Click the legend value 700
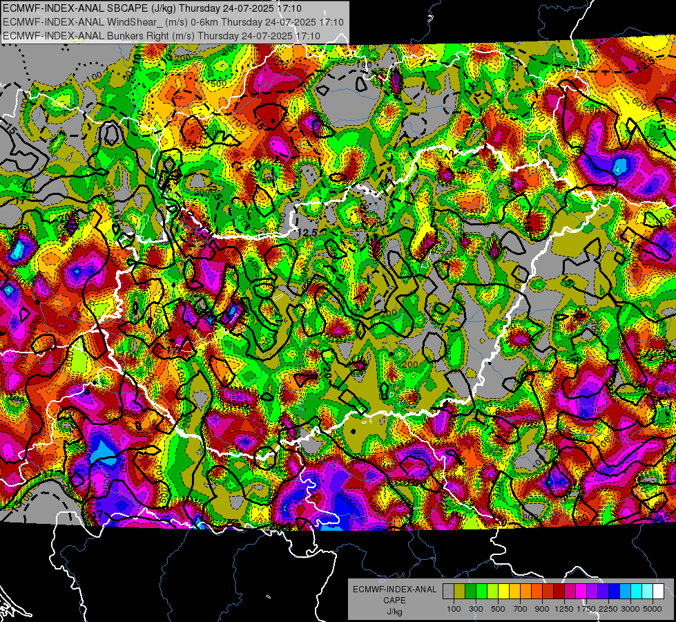The height and width of the screenshot is (622, 676). tap(521, 609)
